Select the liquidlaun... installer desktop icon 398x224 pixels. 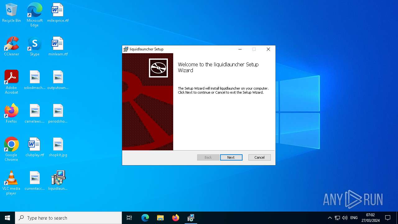pos(58,181)
